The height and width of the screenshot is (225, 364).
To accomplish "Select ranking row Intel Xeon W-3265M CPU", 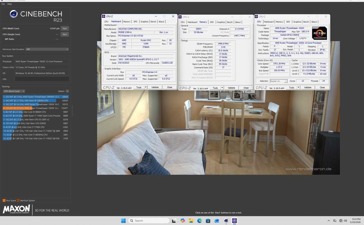I will pos(36,100).
